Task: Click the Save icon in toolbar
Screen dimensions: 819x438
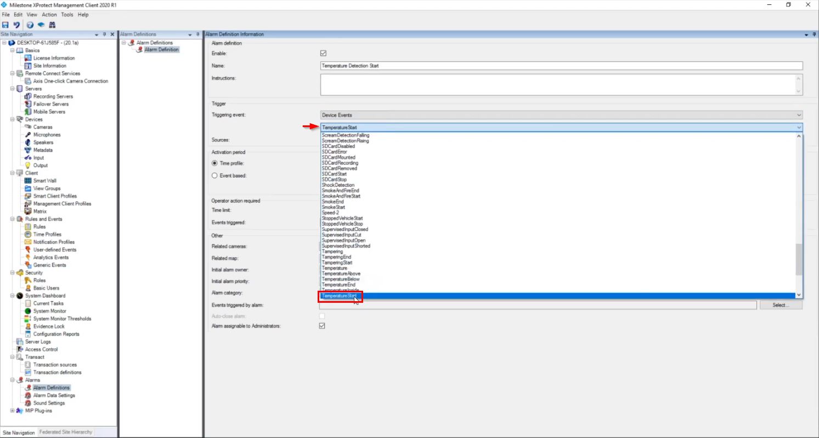Action: tap(5, 25)
